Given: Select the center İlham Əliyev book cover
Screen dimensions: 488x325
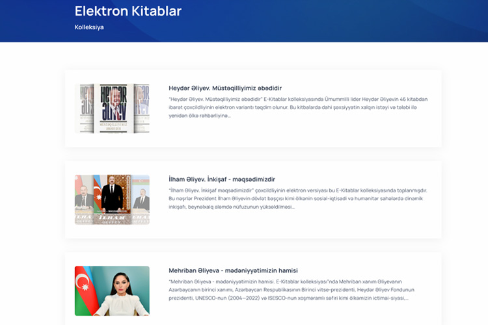Looking at the screenshot, I should (112, 197).
